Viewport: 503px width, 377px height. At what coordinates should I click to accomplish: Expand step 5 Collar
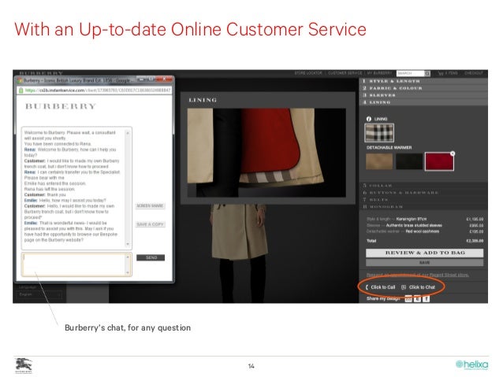pos(423,186)
